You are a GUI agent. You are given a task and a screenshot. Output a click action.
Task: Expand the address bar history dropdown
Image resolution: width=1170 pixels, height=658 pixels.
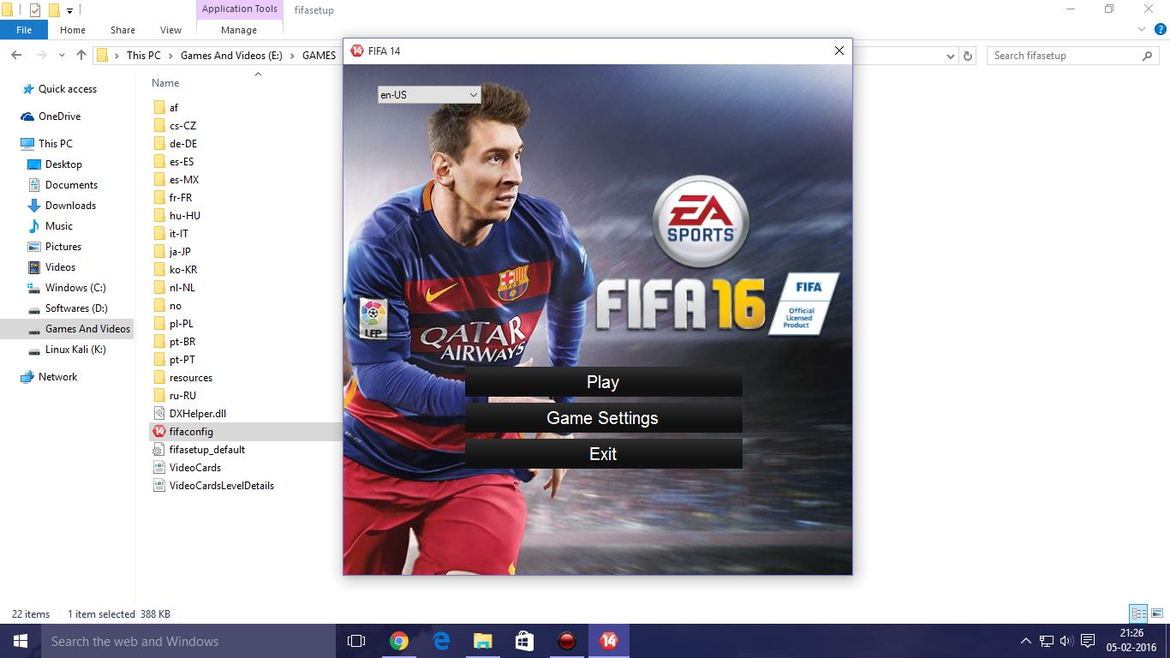[951, 56]
